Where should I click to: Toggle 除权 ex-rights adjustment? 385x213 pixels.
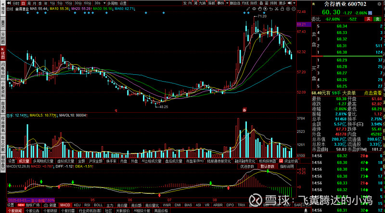click(x=254, y=3)
